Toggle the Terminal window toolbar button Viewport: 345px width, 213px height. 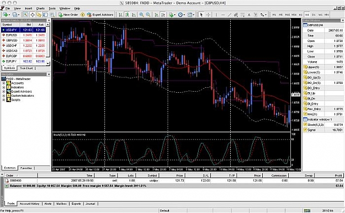(x=46, y=15)
